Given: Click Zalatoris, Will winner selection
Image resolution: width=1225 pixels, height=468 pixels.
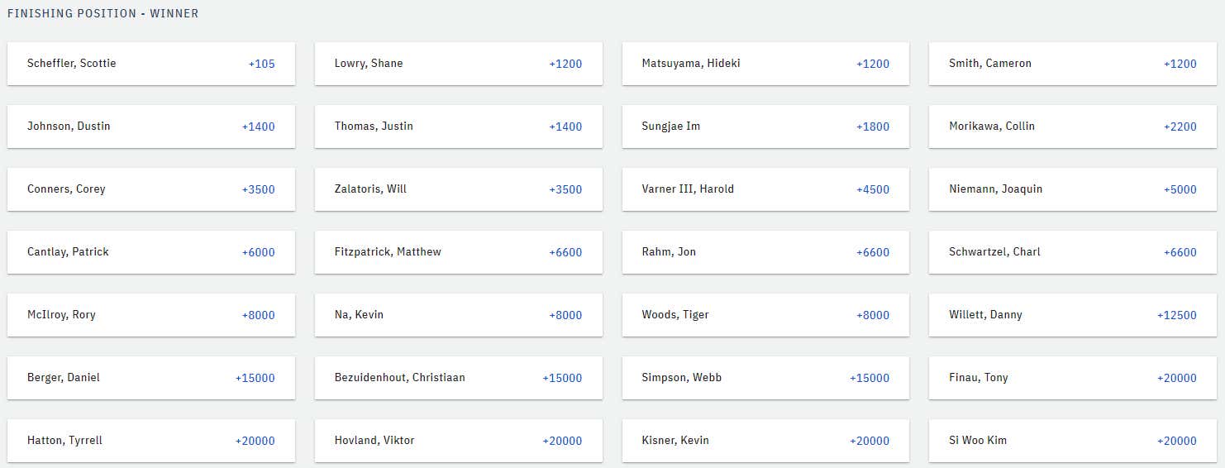Looking at the screenshot, I should [x=459, y=189].
